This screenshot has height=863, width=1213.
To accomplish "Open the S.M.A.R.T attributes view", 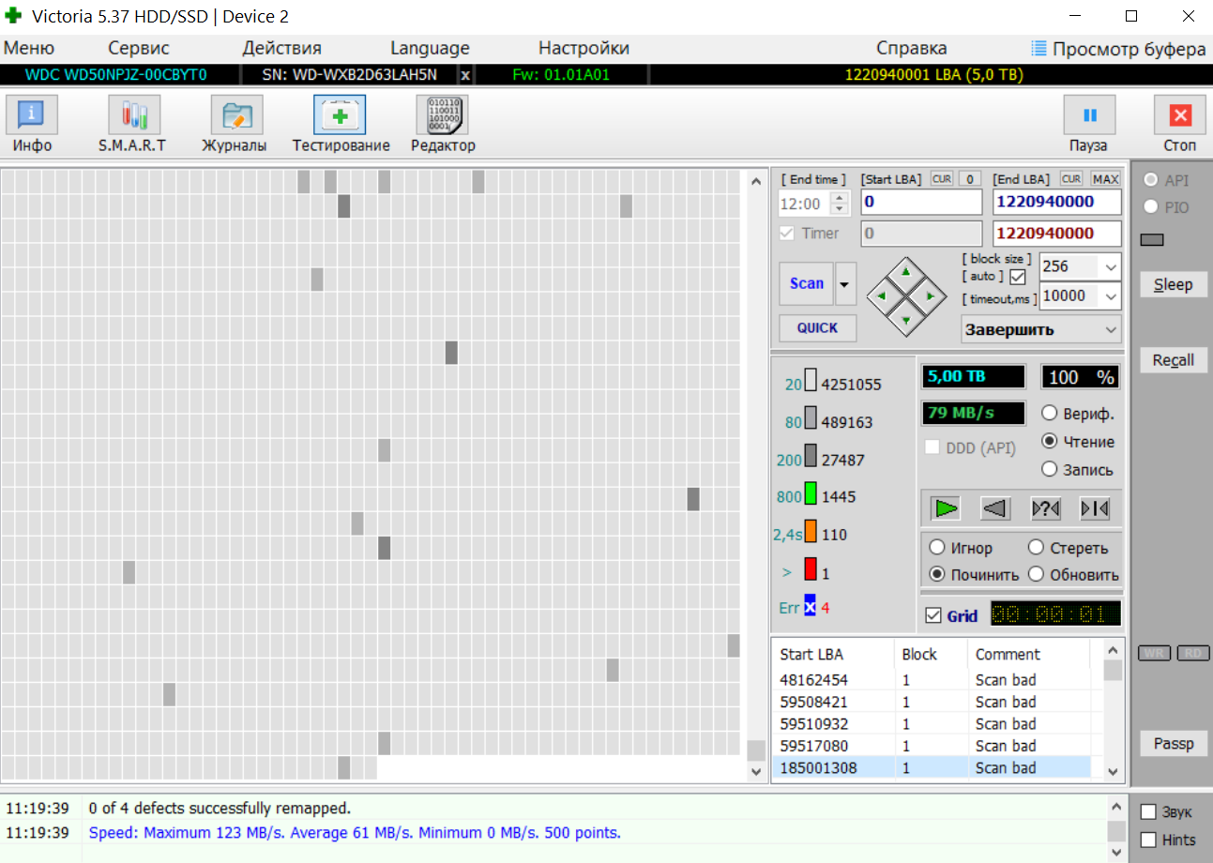I will tap(133, 124).
